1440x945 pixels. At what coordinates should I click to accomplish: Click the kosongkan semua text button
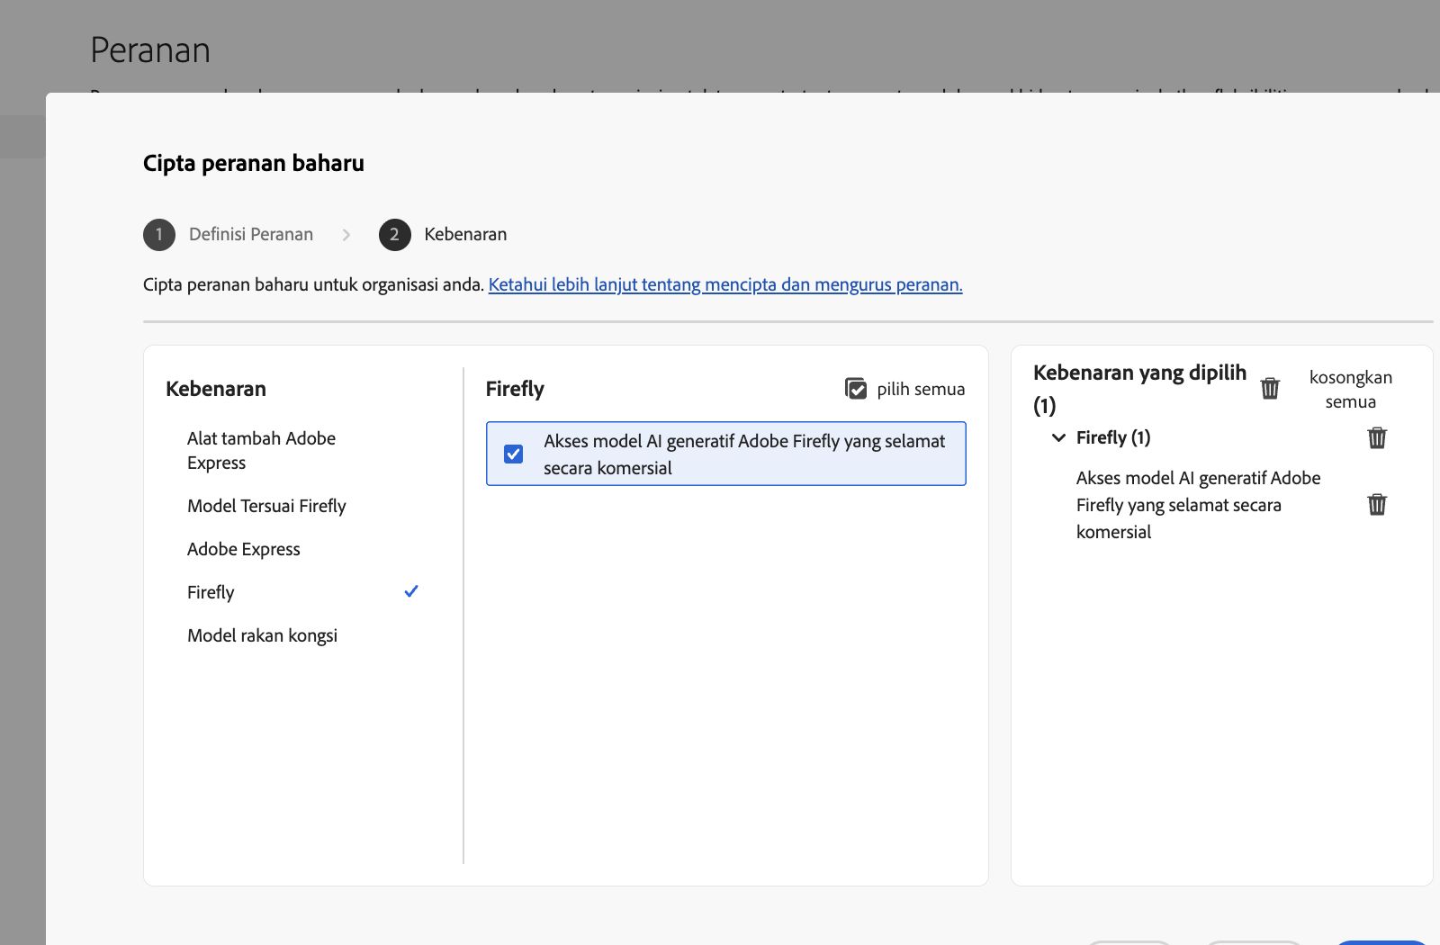tap(1350, 389)
